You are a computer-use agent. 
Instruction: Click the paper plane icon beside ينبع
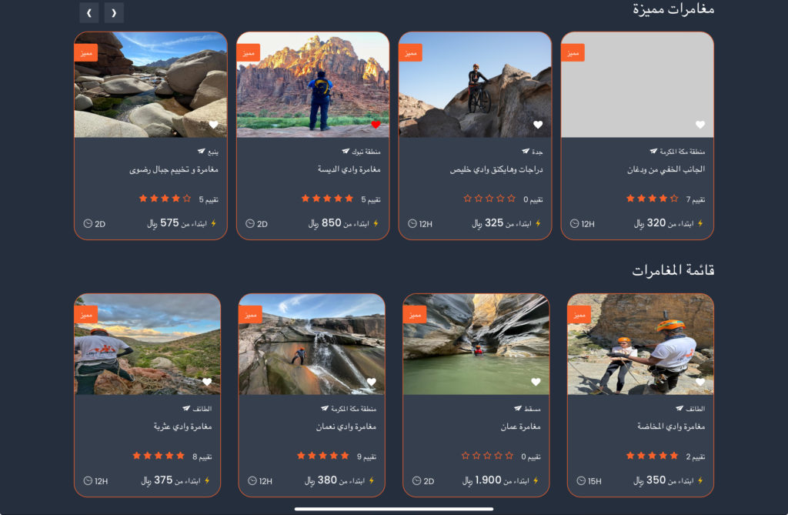[202, 151]
